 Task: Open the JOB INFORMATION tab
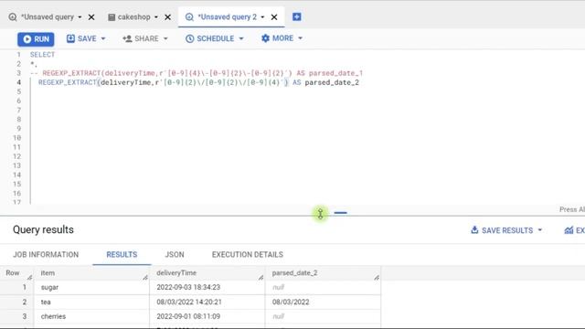click(x=46, y=254)
